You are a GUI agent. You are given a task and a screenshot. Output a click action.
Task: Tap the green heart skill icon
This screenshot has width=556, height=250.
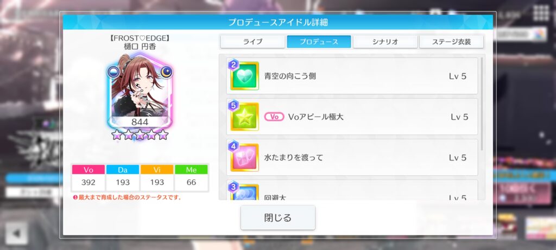click(x=244, y=76)
